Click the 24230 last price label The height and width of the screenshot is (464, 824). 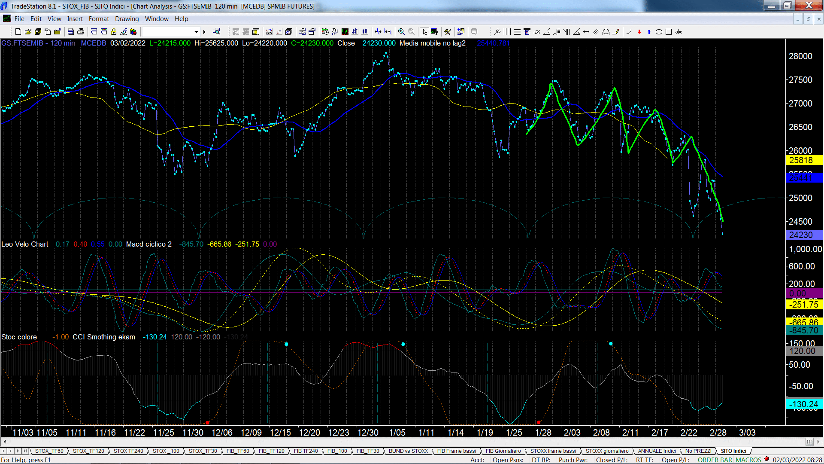804,235
